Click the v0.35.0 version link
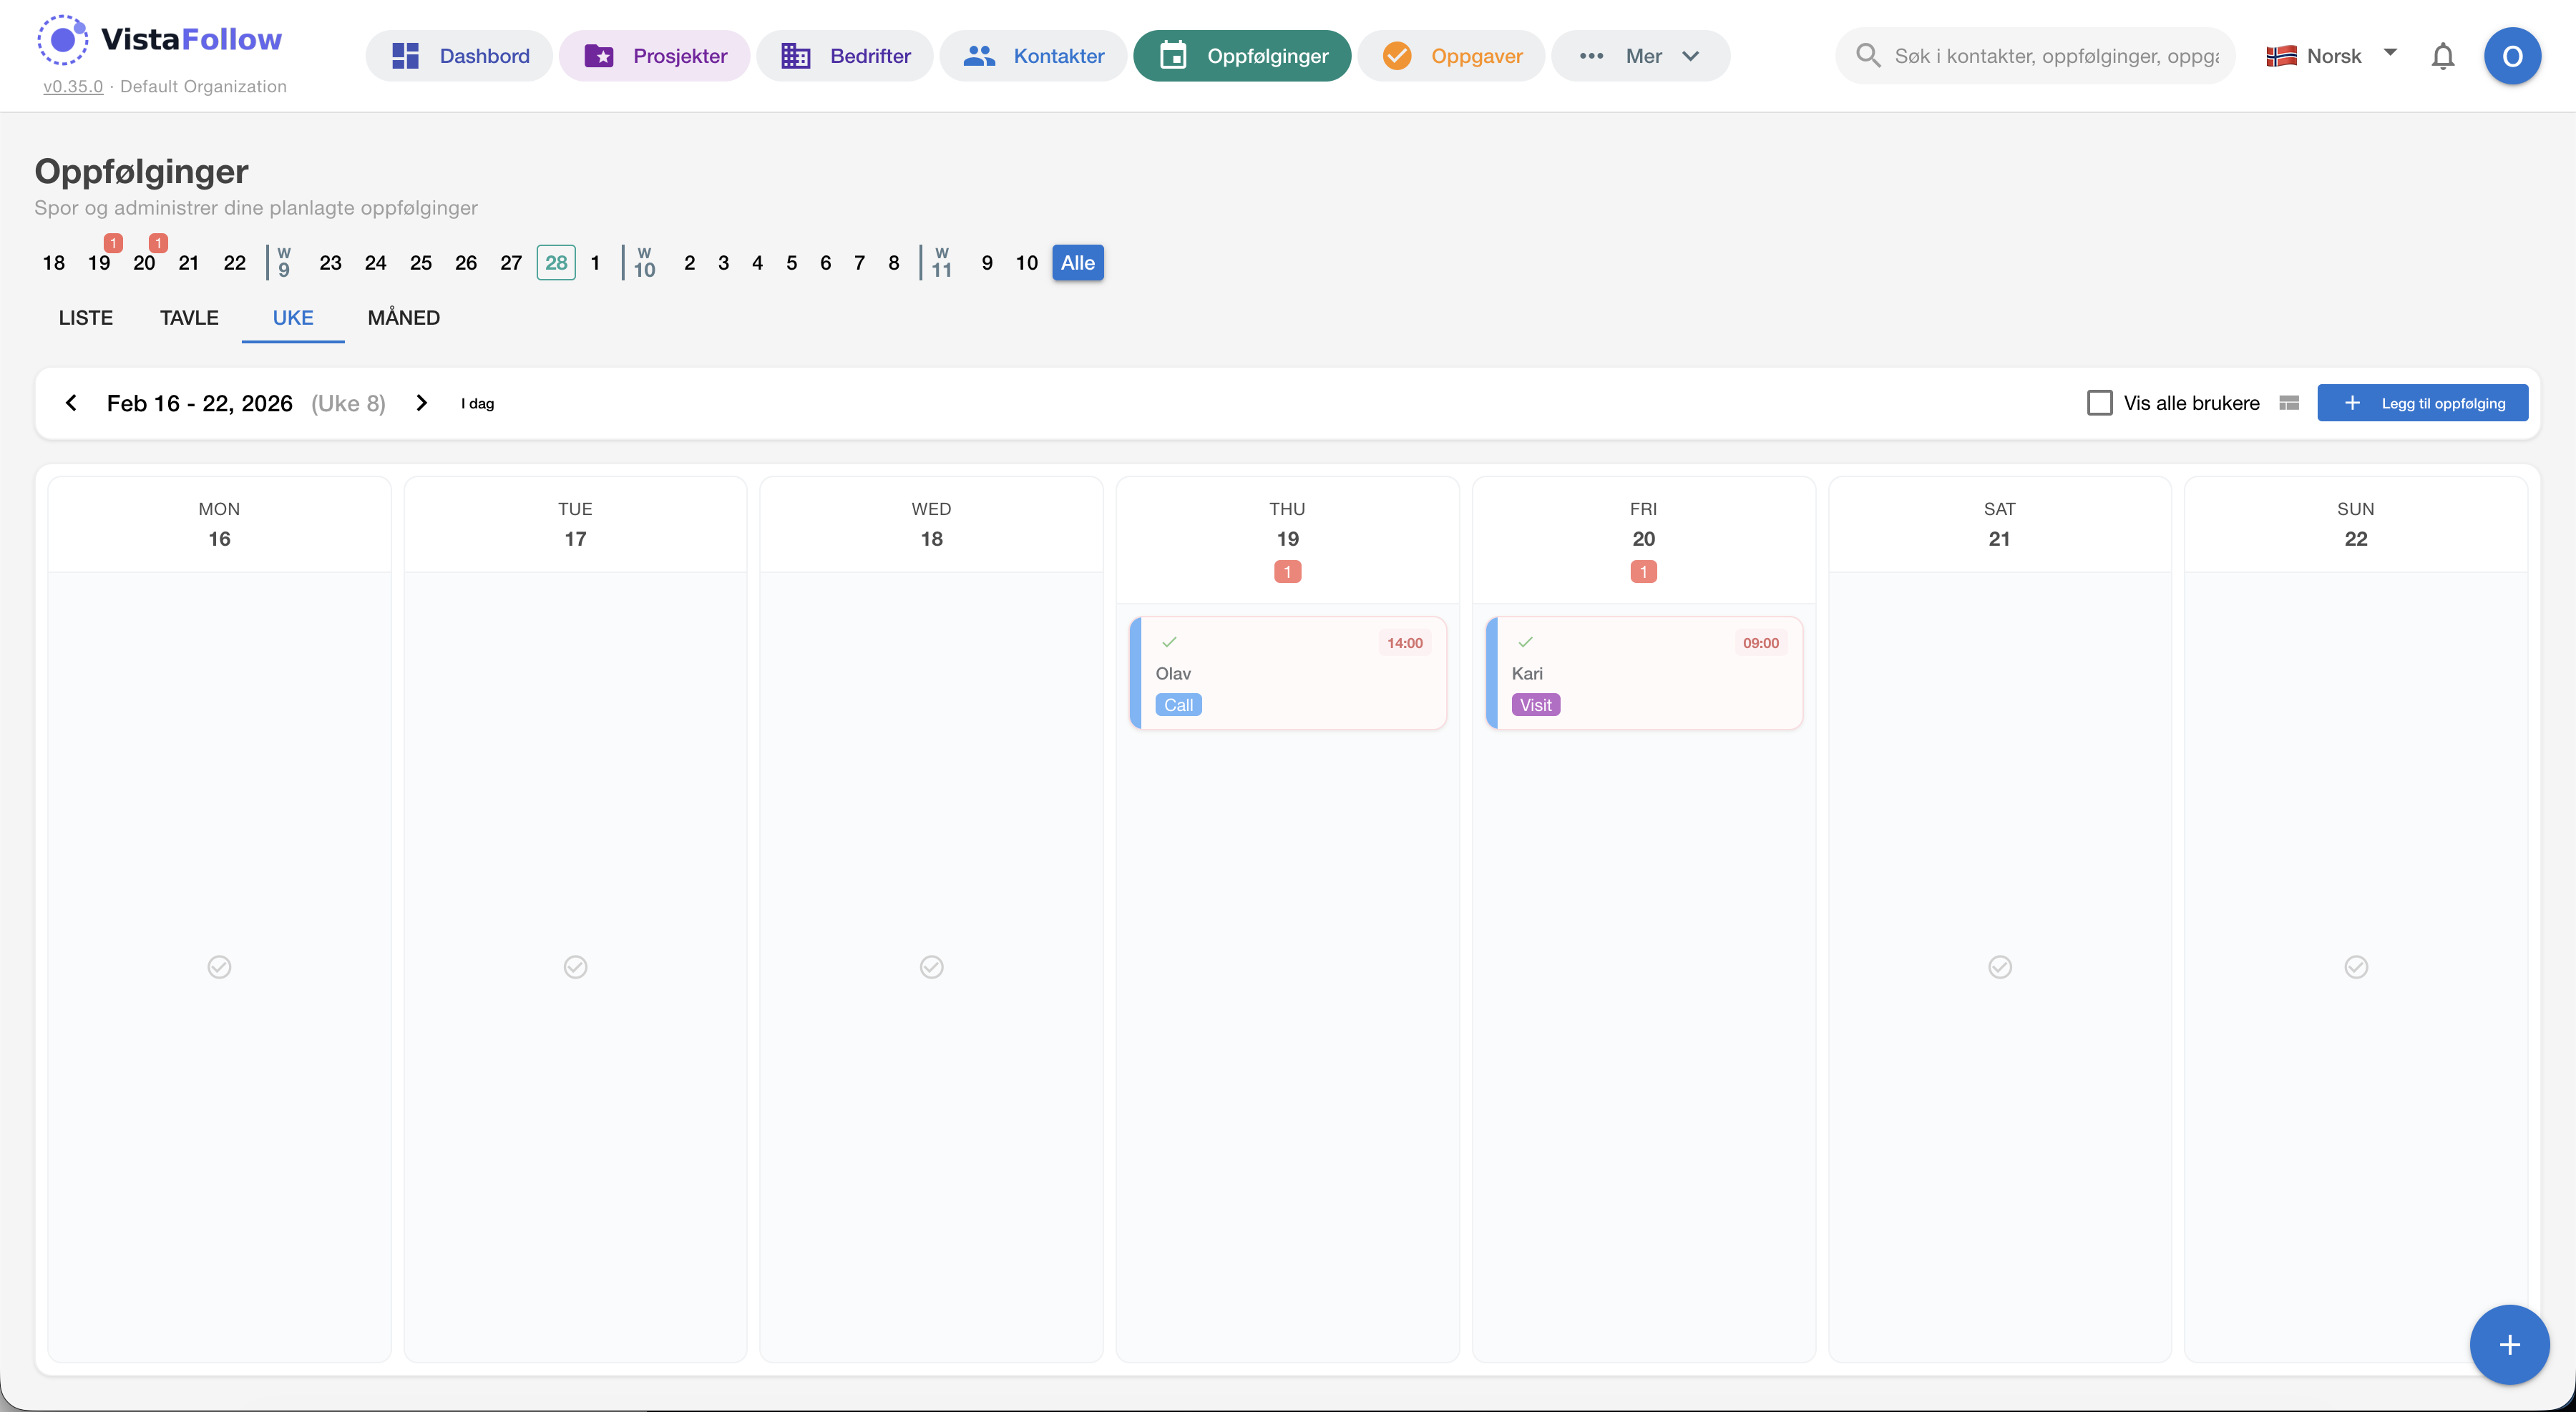Viewport: 2576px width, 1412px height. pyautogui.click(x=73, y=87)
